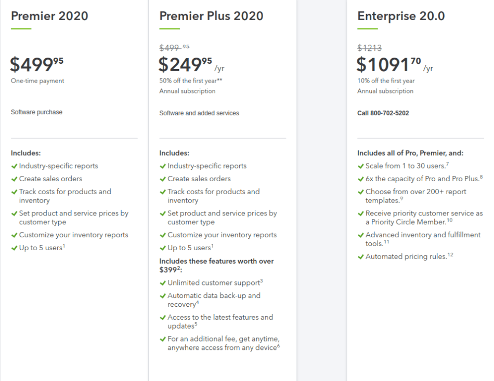
Task: Click the checkmark beside Automatic data back-up and recovery
Action: point(163,296)
